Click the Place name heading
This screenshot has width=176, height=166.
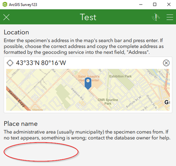coord(21,124)
